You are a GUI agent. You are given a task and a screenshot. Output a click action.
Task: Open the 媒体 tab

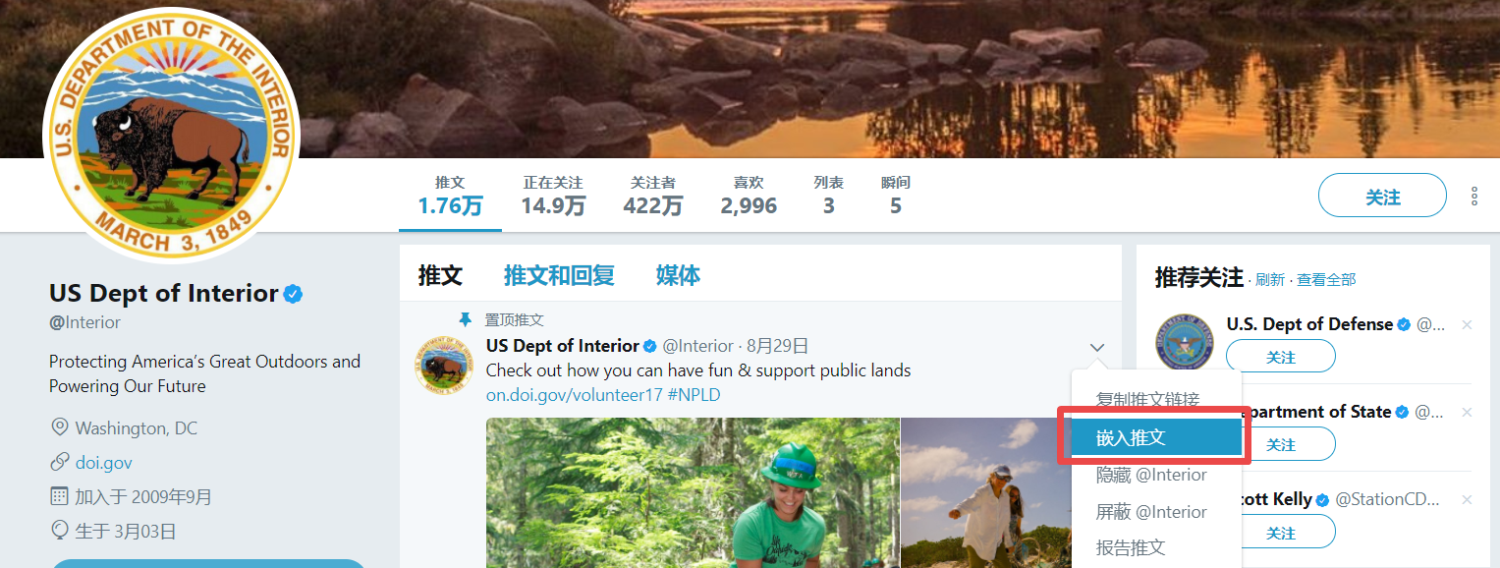click(x=678, y=276)
